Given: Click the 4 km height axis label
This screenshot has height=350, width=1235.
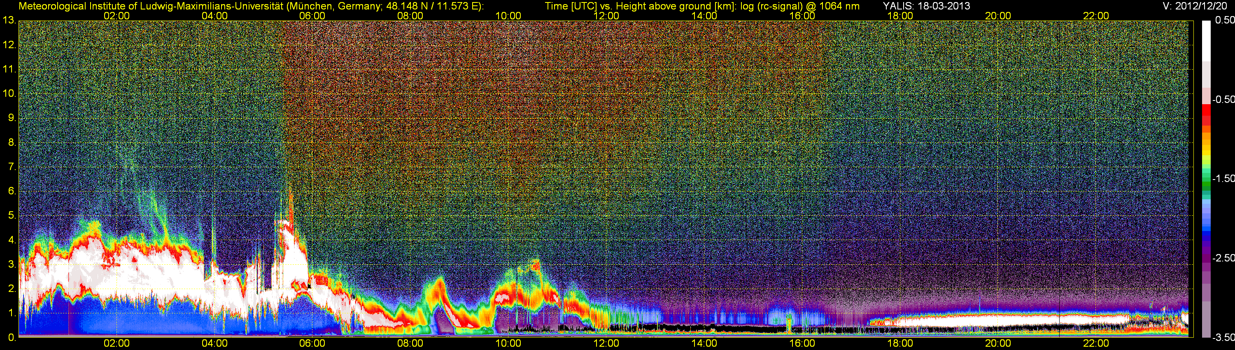Looking at the screenshot, I should [x=12, y=240].
